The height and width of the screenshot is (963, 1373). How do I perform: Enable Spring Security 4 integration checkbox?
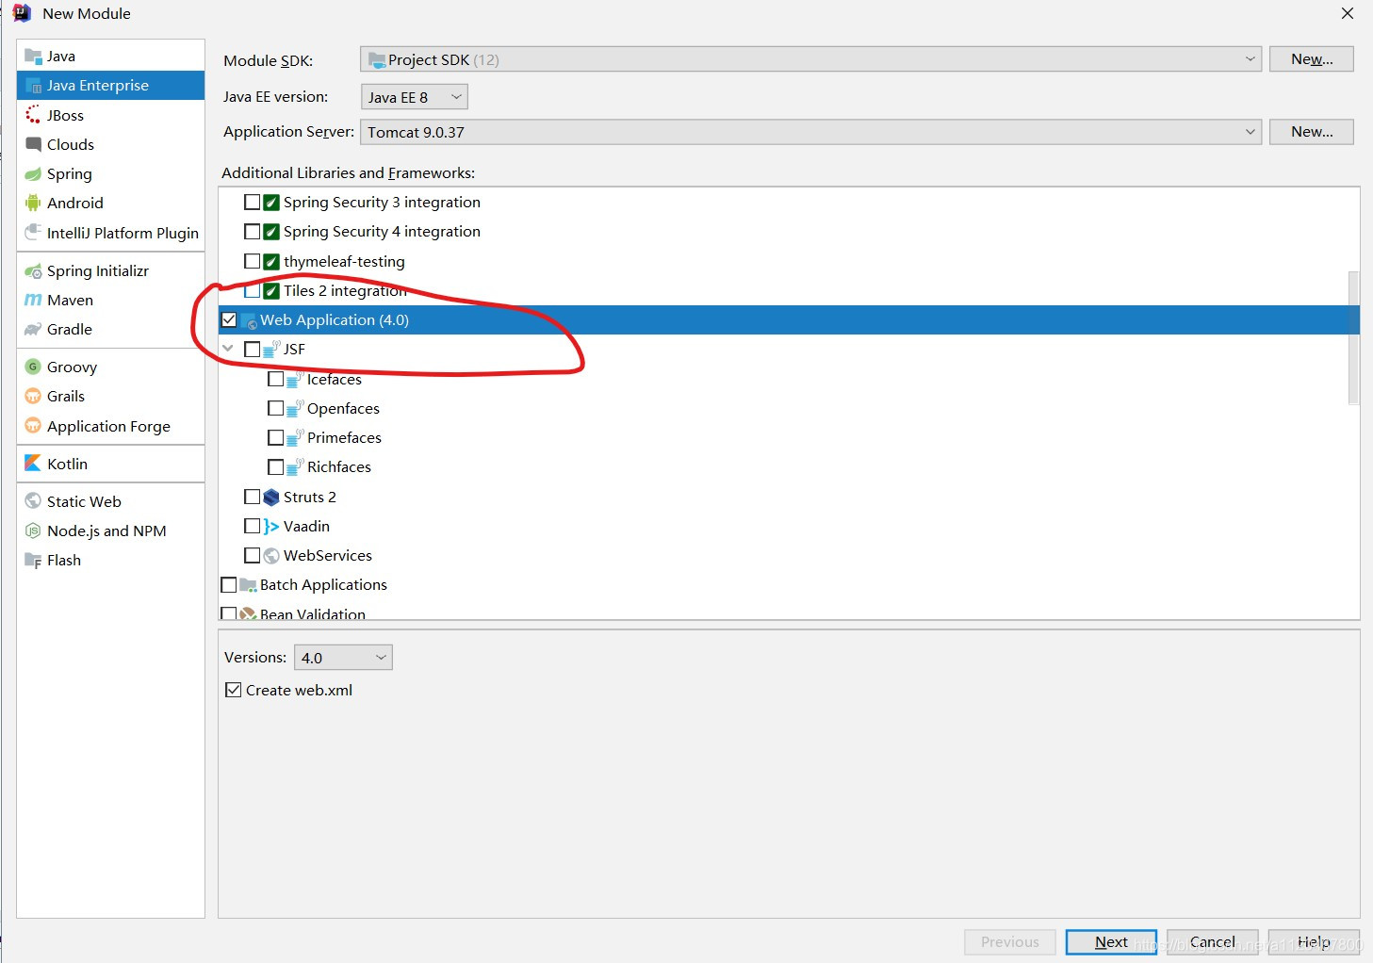252,231
